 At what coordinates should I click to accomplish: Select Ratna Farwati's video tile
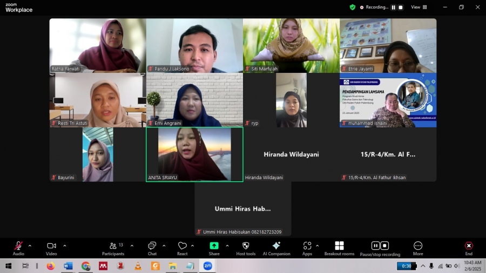point(98,45)
